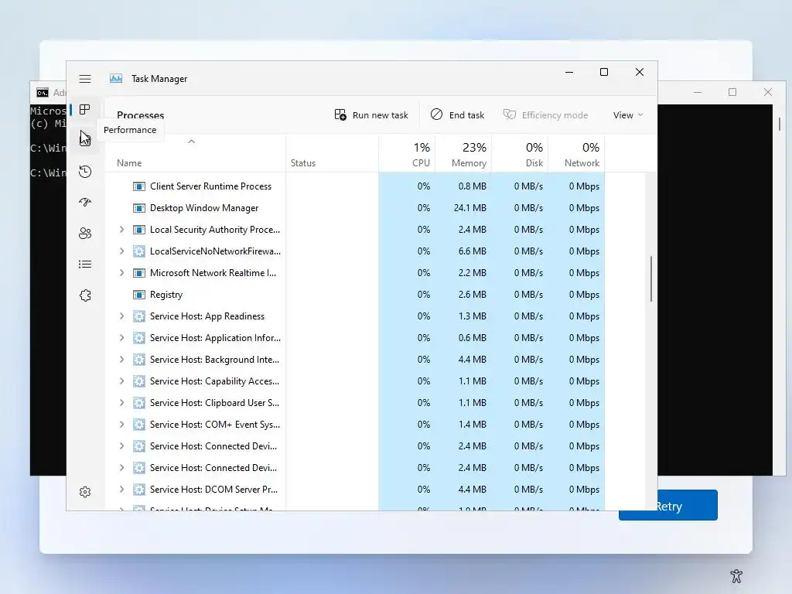Open Task Manager Settings gear icon
Screen dimensions: 792x594
[x=85, y=492]
